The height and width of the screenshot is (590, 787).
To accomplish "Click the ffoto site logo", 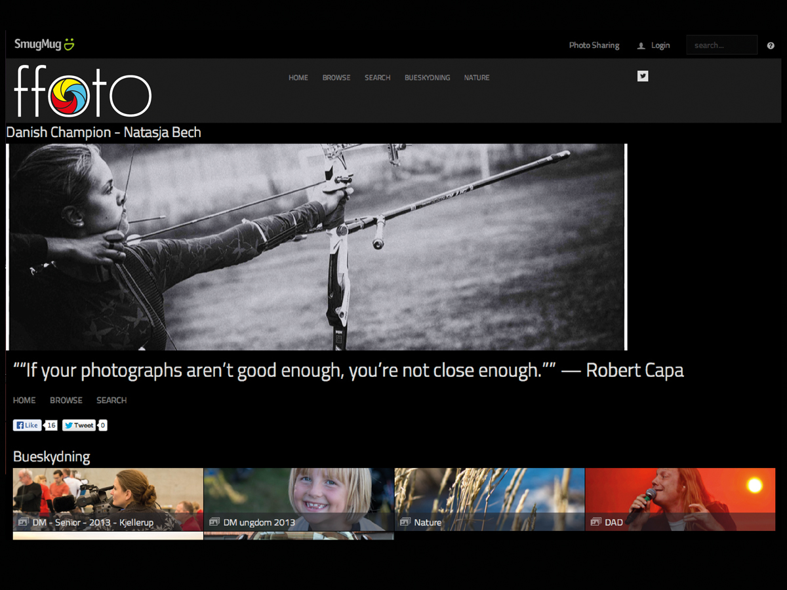I will click(83, 92).
